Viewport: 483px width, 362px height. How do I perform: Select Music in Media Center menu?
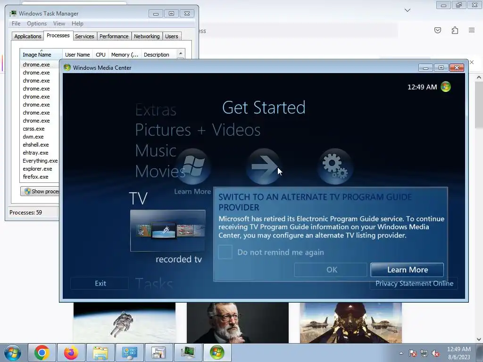(x=156, y=150)
